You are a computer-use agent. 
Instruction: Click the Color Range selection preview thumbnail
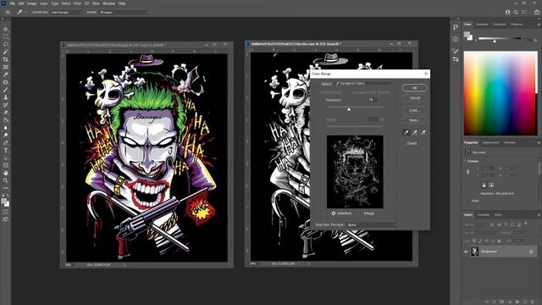click(355, 172)
